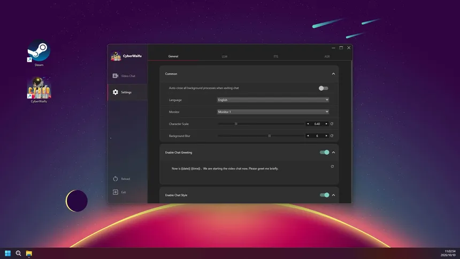This screenshot has height=259, width=460.
Task: Collapse the Common section chevron
Action: 333,74
